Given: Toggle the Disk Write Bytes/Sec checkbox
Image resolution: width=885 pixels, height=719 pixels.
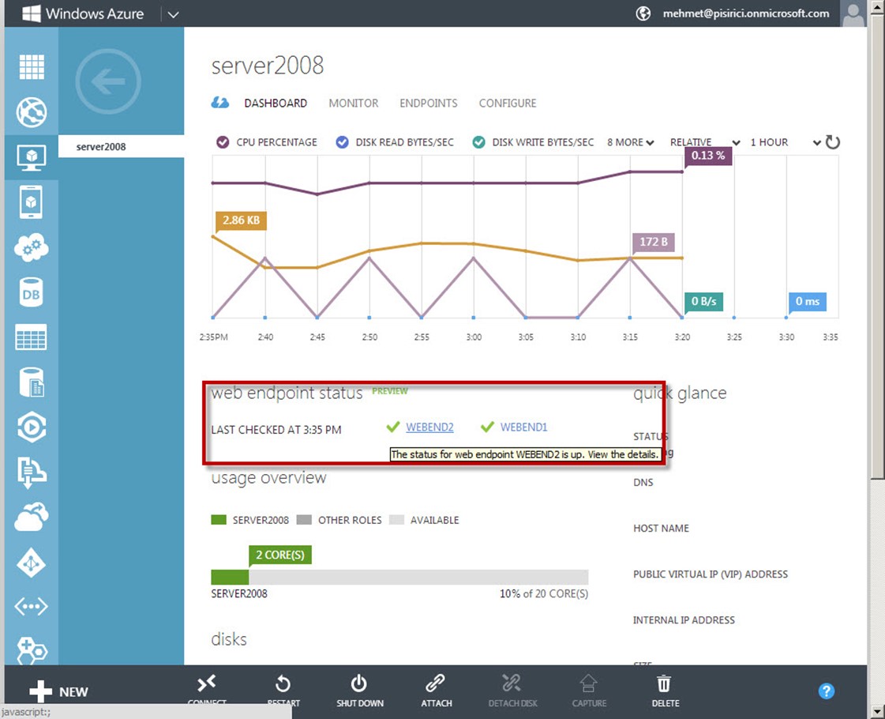Looking at the screenshot, I should tap(478, 142).
